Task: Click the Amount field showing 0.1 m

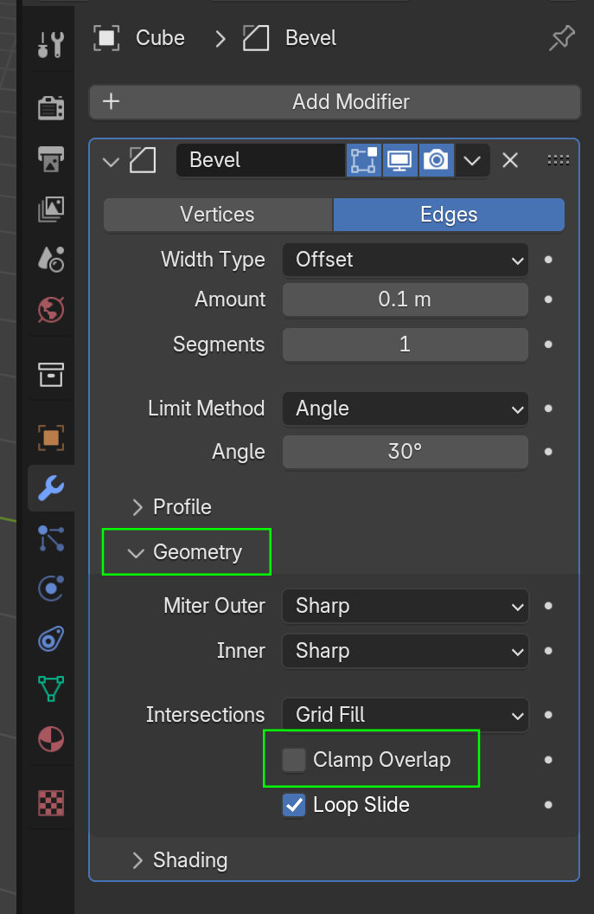Action: click(405, 299)
